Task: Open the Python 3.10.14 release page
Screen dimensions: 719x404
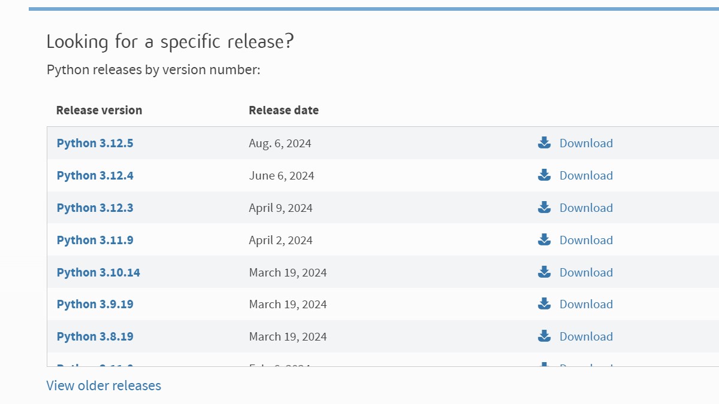Action: (98, 272)
